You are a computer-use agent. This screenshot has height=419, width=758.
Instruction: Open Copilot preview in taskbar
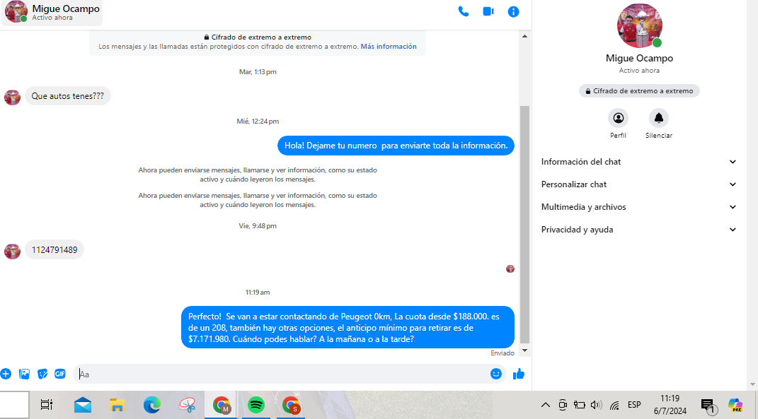pyautogui.click(x=735, y=405)
